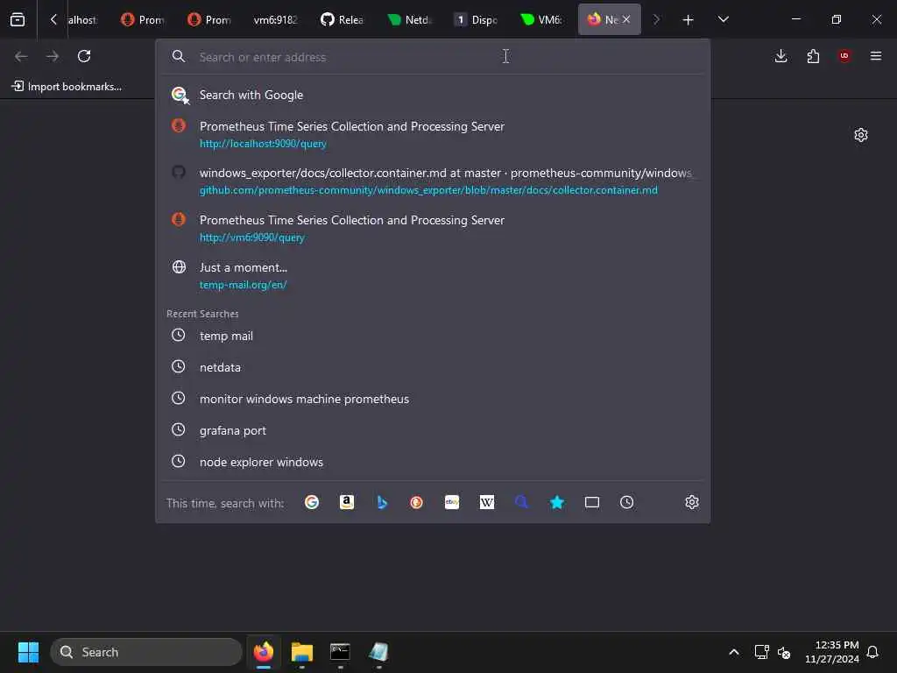Open the vm6:9090/query Prometheus suggestion
Screen dimensions: 897x673
click(433, 229)
